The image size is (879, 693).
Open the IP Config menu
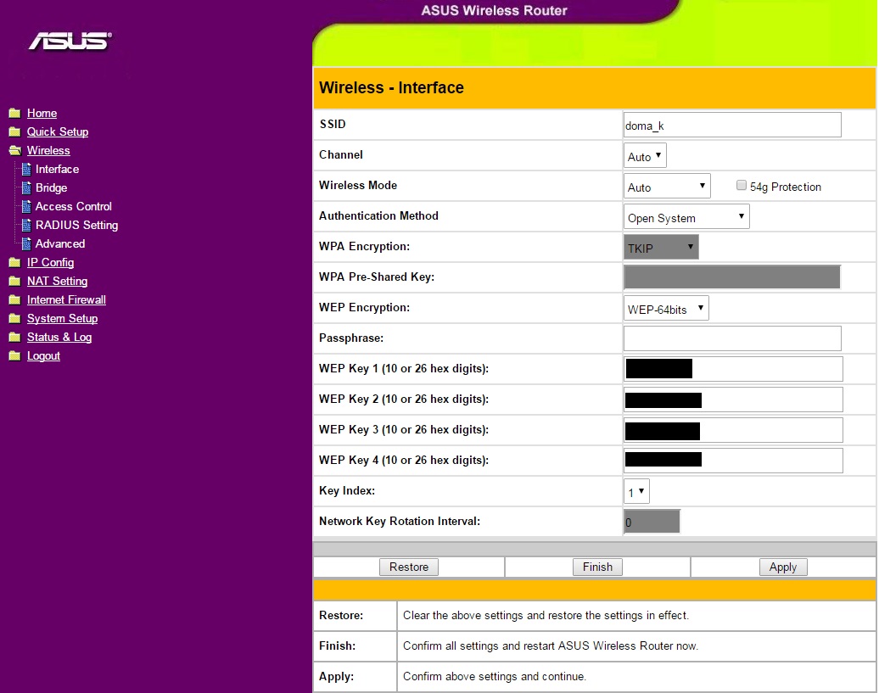[x=50, y=263]
